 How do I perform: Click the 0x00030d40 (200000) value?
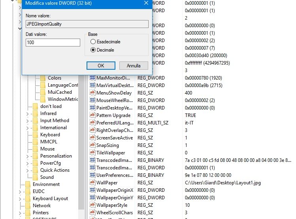206,56
